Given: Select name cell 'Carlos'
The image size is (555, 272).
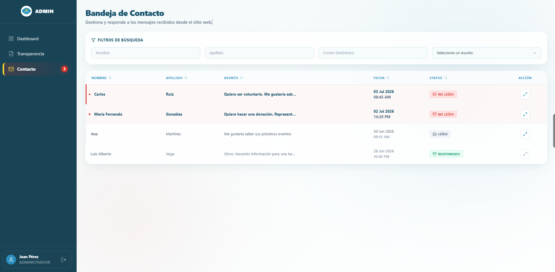Looking at the screenshot, I should coord(100,94).
